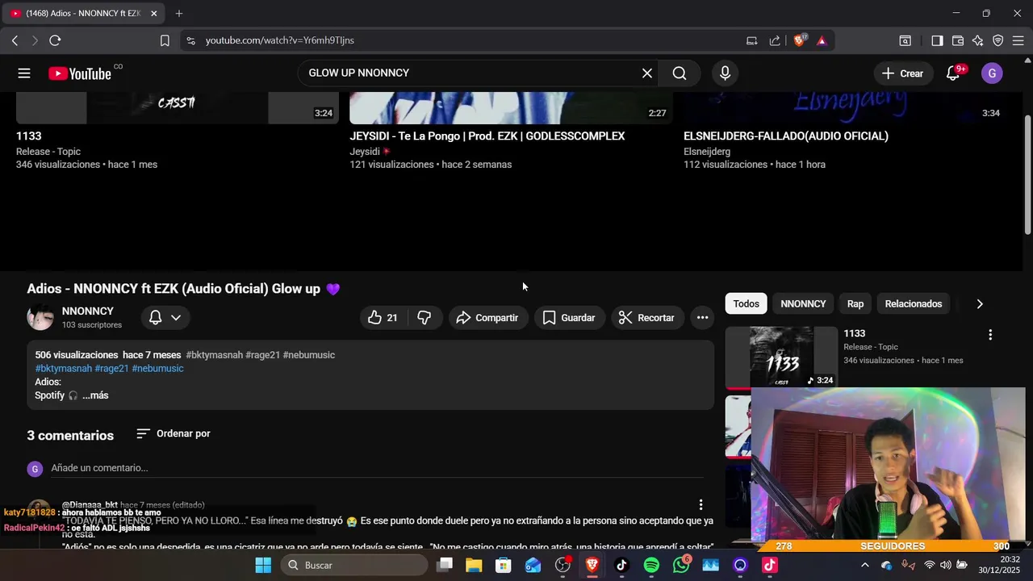Open File Explorer from the taskbar
This screenshot has height=581, width=1033.
coord(474,565)
